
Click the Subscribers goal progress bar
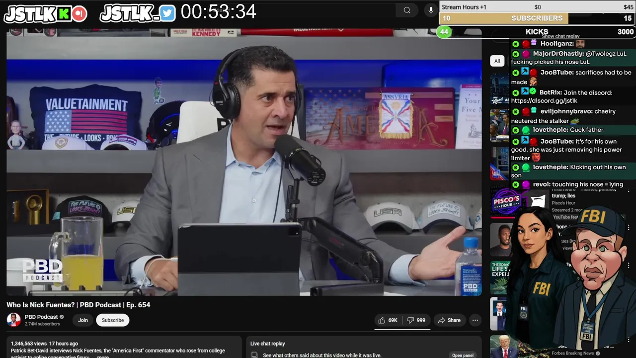click(x=537, y=18)
